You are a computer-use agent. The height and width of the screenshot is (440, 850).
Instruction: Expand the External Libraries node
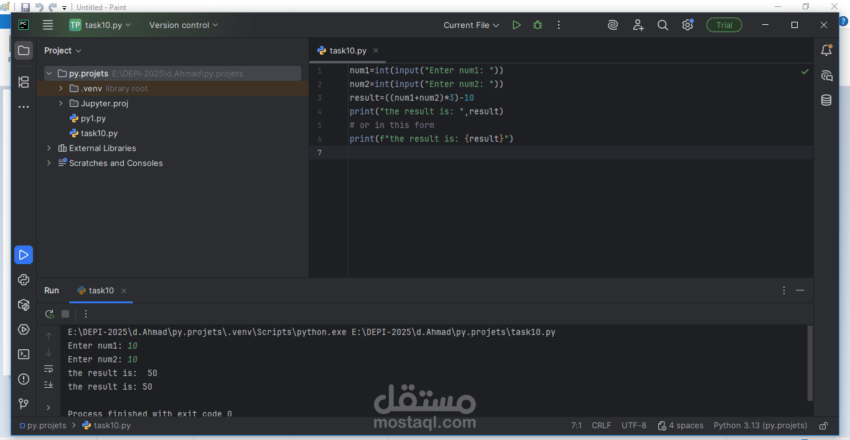[x=49, y=148]
